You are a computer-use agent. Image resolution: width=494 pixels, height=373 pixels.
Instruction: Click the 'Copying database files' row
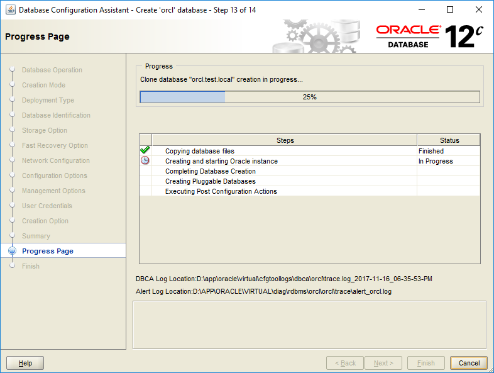point(310,151)
